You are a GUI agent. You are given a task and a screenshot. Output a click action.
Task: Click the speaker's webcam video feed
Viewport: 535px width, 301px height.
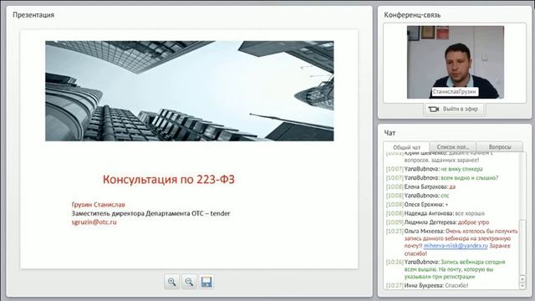point(455,62)
